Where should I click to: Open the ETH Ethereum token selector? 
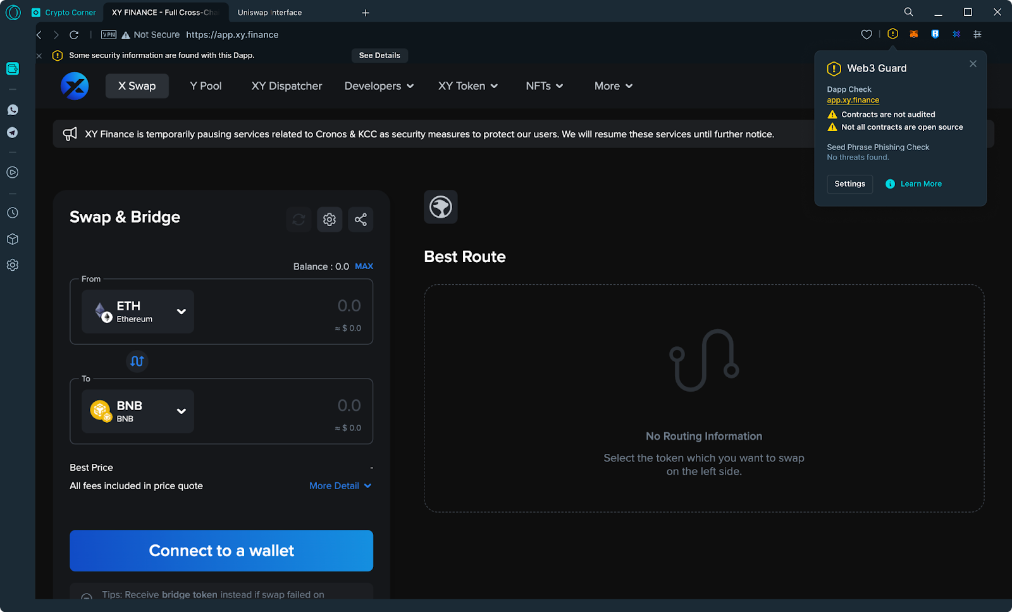click(138, 311)
